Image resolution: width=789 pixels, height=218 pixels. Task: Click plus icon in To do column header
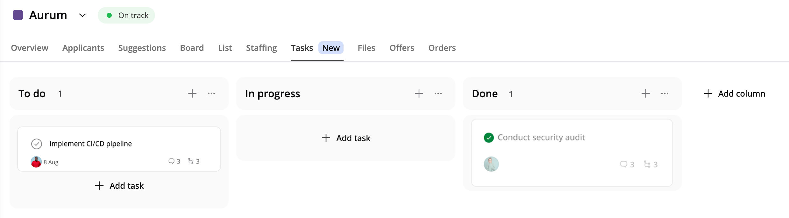192,93
